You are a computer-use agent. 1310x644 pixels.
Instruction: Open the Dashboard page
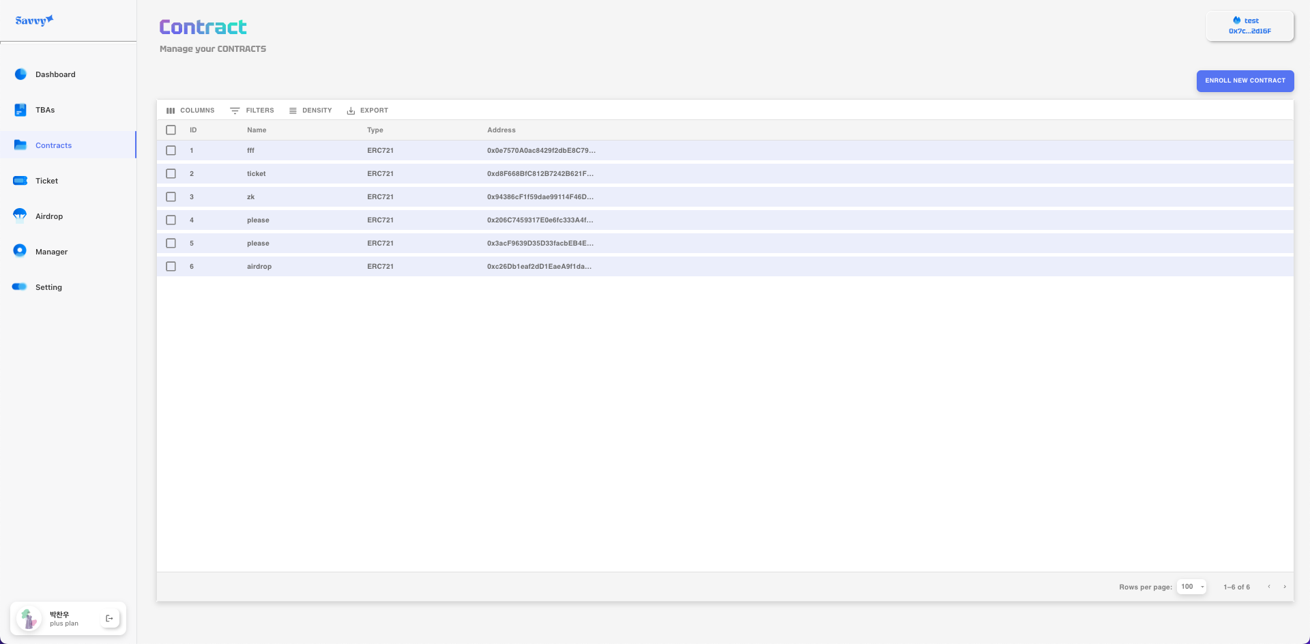(x=68, y=74)
